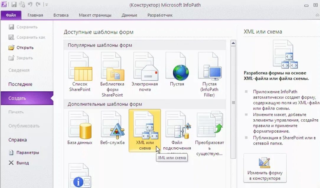The image size is (320, 188).
Task: Click the templates list scrollbar thumb
Action: 233,103
